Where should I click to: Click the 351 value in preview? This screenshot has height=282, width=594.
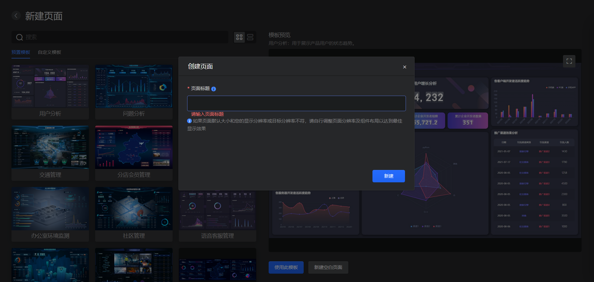point(468,123)
